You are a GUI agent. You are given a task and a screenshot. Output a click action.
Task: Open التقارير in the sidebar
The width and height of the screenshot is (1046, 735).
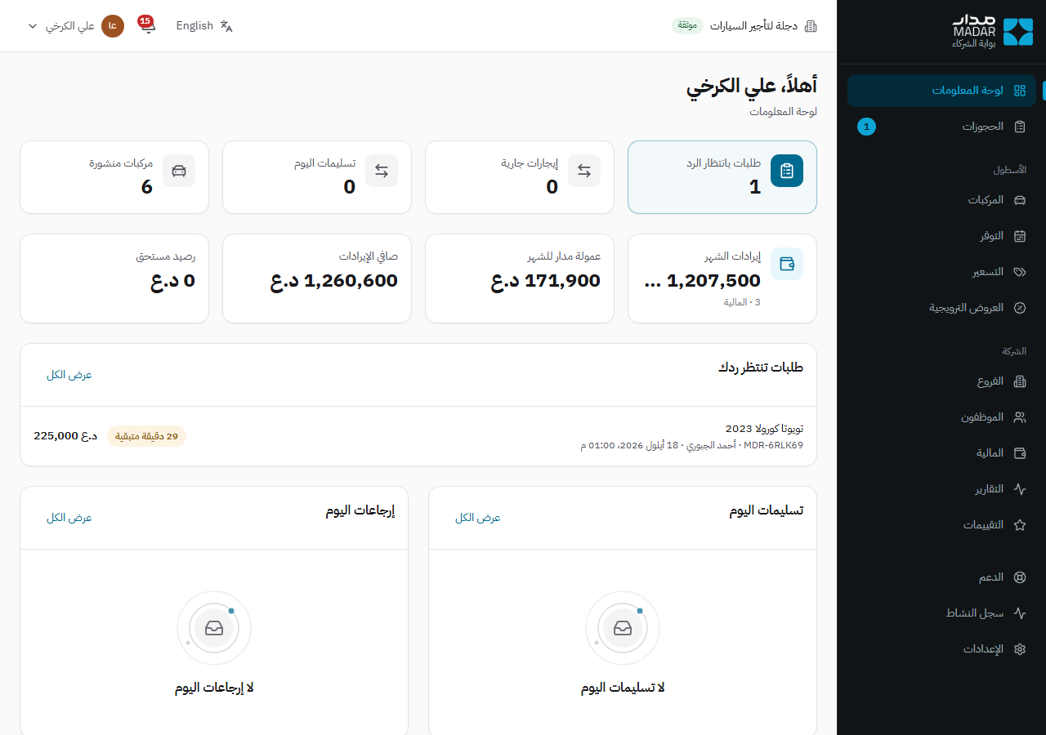[x=941, y=489]
